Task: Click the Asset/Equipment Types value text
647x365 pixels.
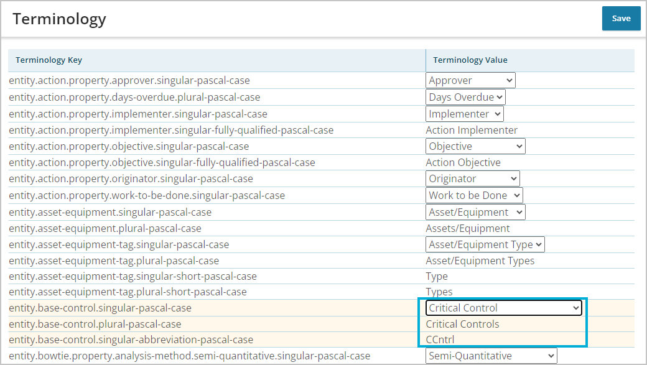Action: [480, 261]
